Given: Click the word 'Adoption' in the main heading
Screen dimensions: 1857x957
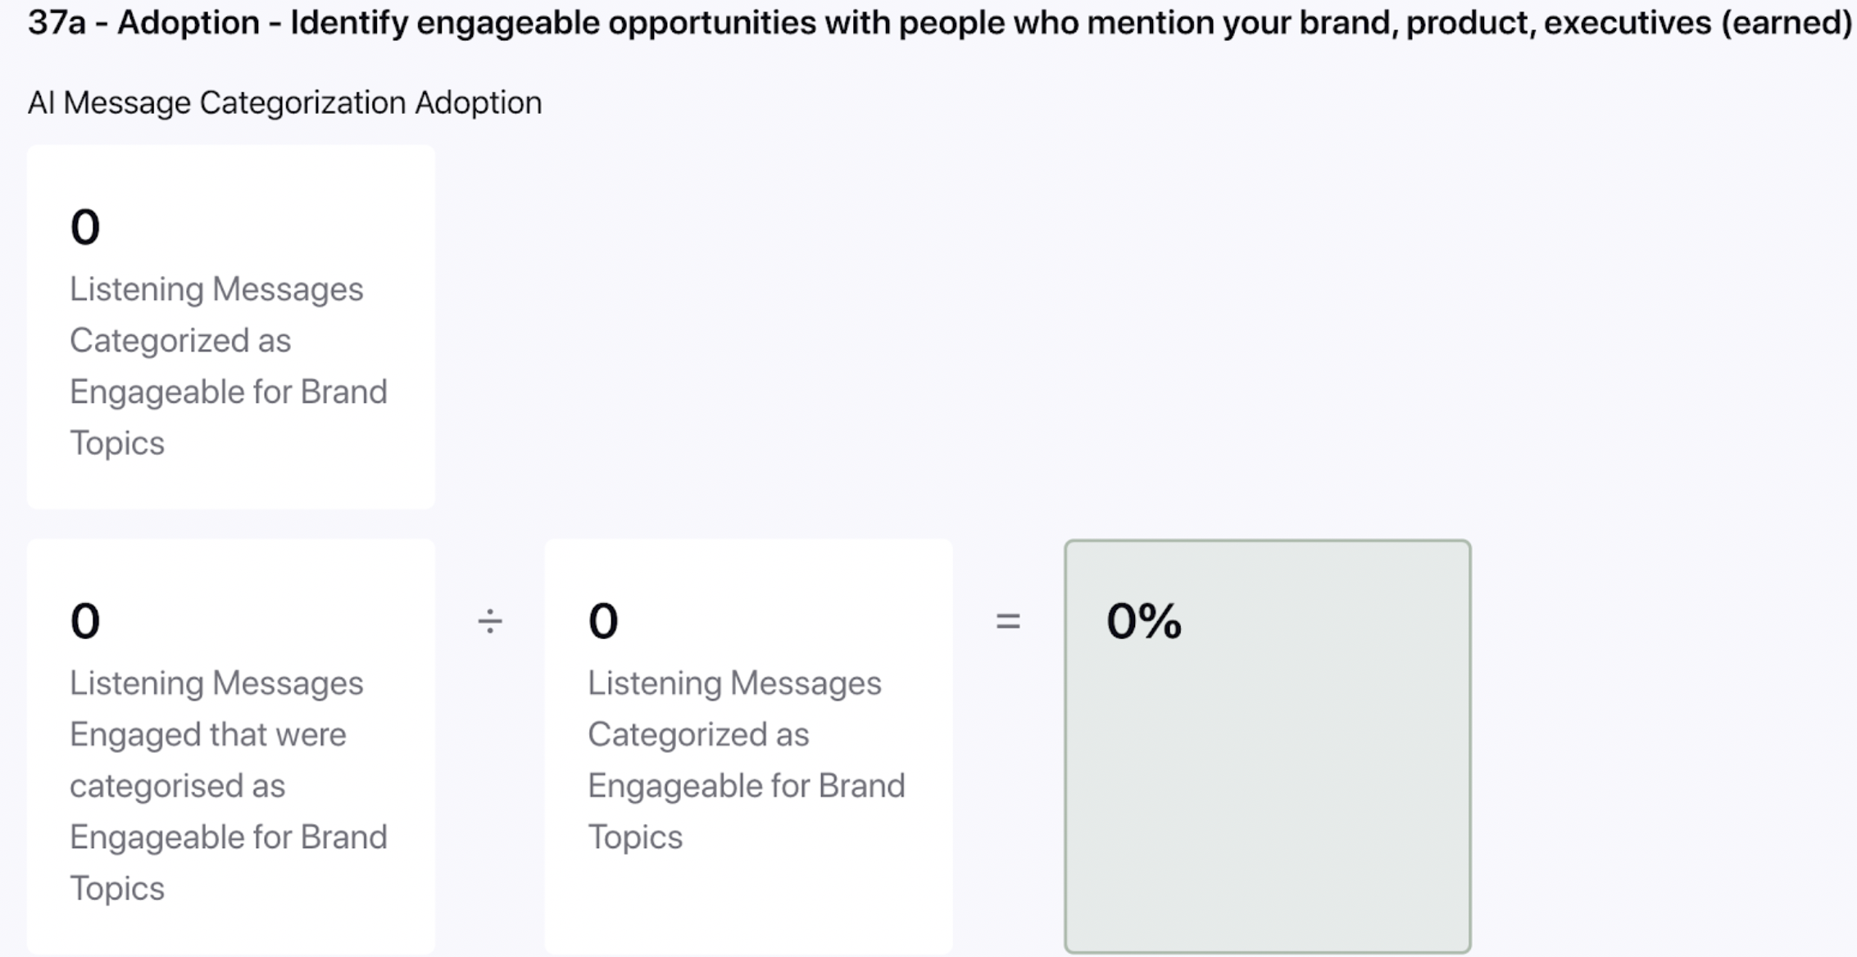Looking at the screenshot, I should point(188,23).
